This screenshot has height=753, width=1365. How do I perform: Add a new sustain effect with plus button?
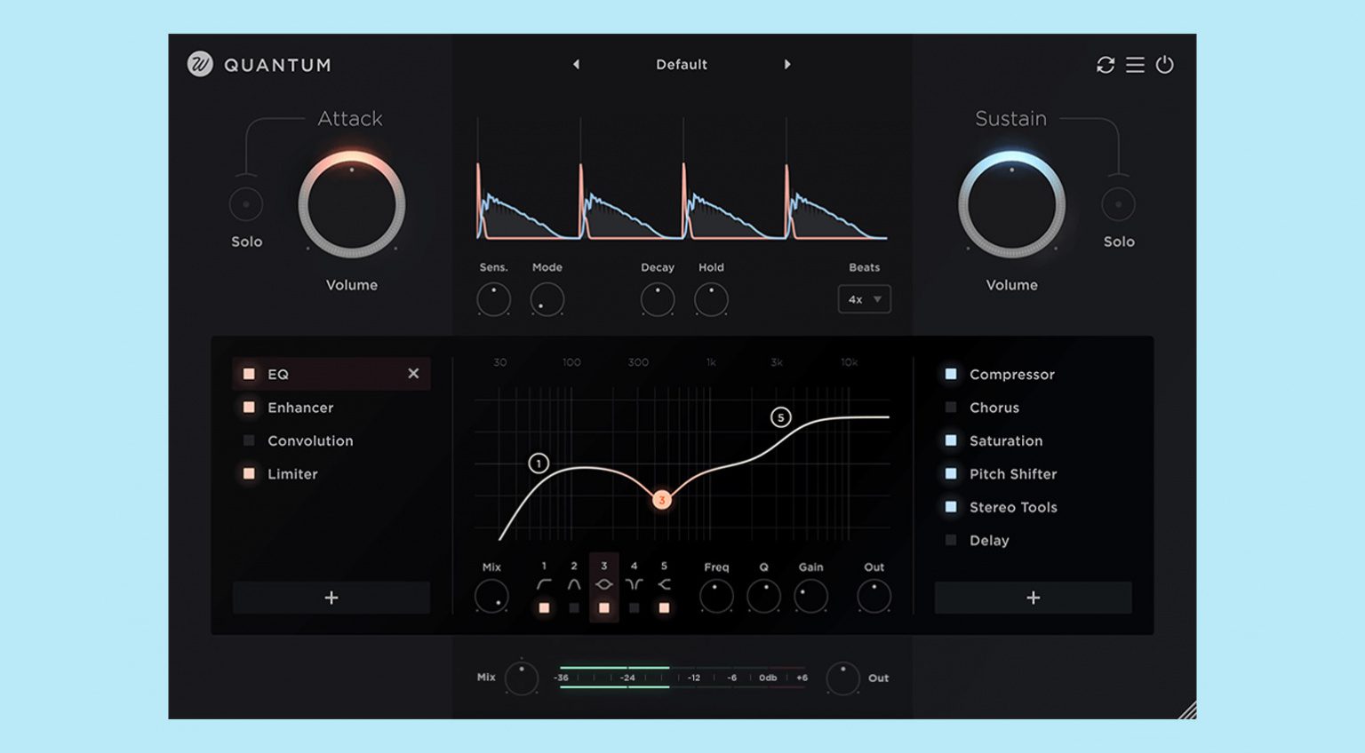[1033, 598]
